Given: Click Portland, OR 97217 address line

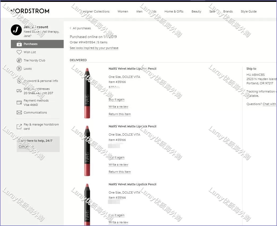Looking at the screenshot, I should pyautogui.click(x=260, y=83).
